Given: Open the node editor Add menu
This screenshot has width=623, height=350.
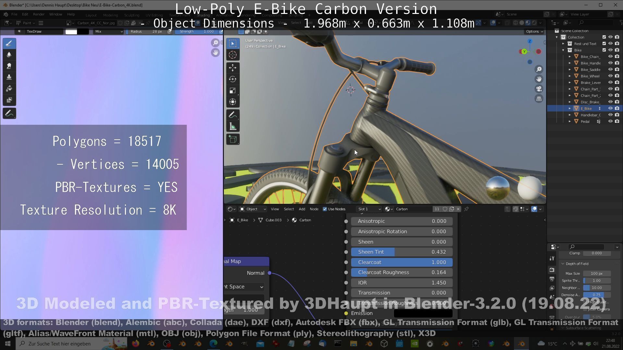Looking at the screenshot, I should [302, 209].
